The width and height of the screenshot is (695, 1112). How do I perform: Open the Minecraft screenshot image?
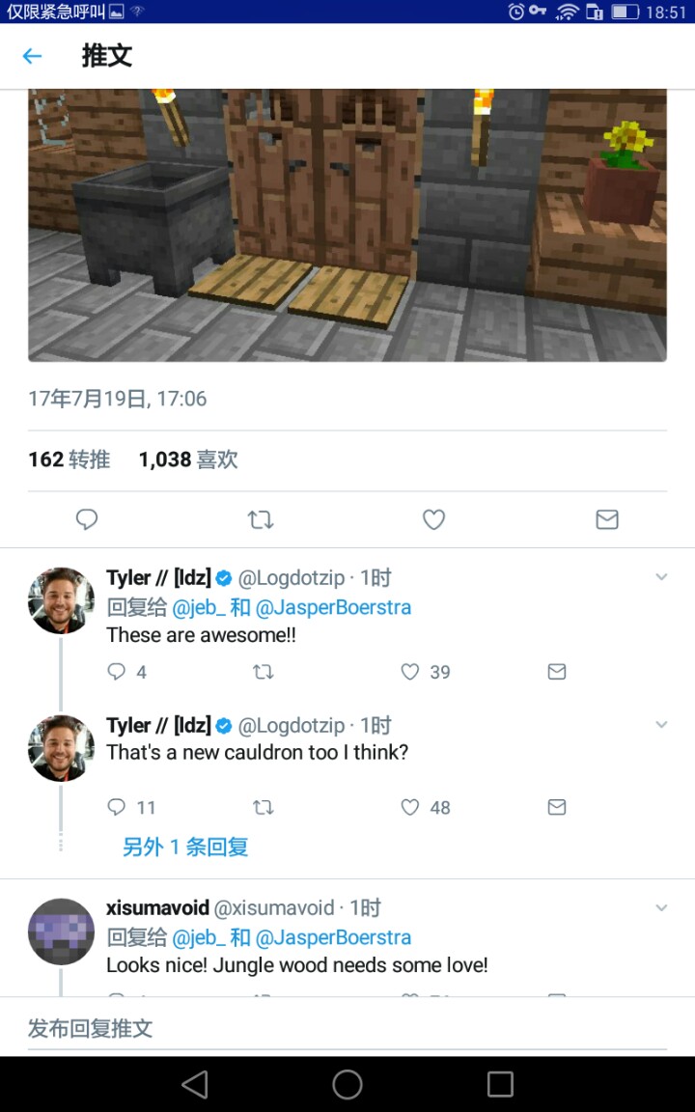(x=347, y=226)
